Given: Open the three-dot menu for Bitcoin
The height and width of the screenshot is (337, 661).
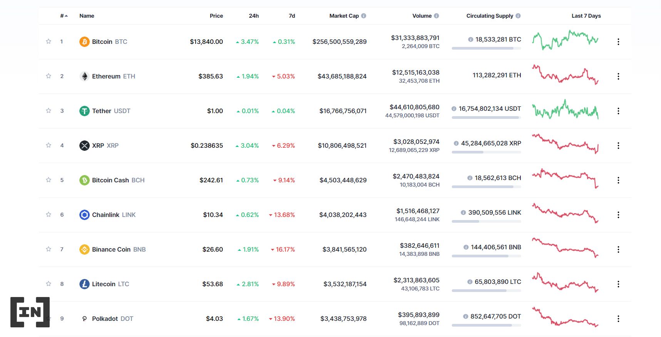Looking at the screenshot, I should (x=618, y=42).
